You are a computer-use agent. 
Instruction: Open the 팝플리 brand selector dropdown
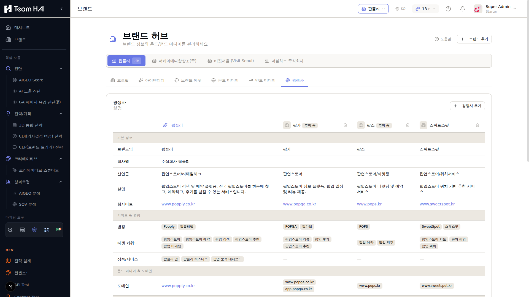click(x=373, y=9)
